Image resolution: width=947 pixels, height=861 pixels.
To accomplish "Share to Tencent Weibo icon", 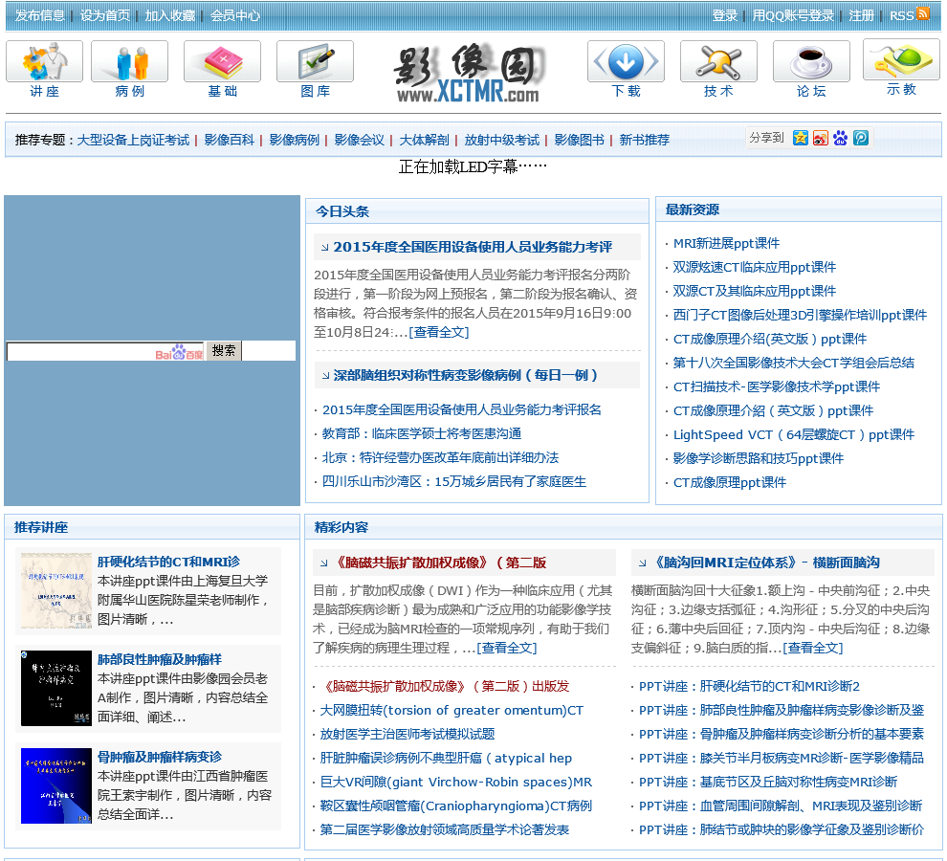I will 861,138.
